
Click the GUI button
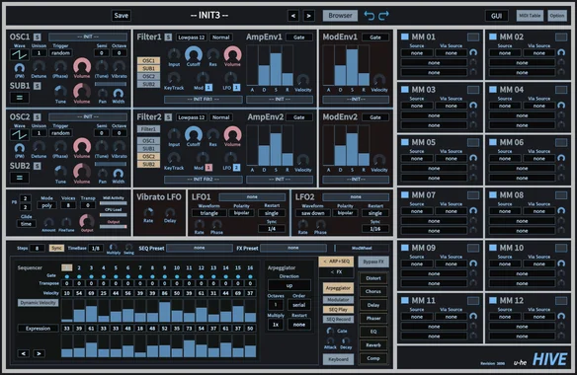point(496,16)
